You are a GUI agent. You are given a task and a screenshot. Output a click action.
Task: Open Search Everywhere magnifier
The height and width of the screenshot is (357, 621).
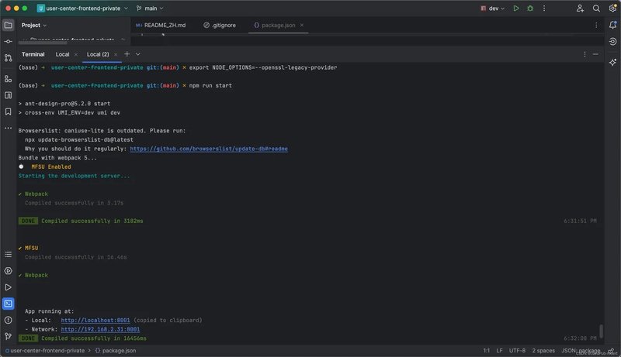pyautogui.click(x=596, y=9)
